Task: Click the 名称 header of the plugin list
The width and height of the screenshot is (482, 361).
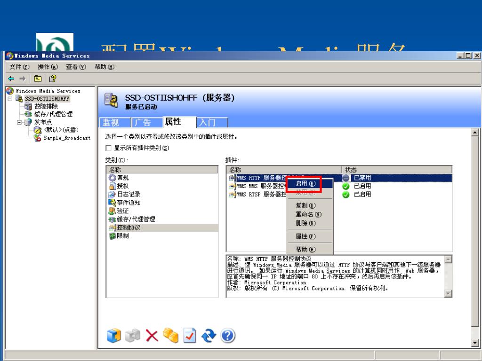Action: pos(284,170)
